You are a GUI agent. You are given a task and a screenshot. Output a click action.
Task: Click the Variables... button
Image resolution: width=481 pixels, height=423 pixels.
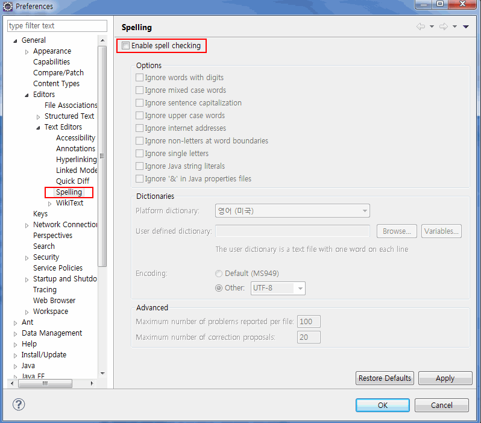tap(441, 231)
